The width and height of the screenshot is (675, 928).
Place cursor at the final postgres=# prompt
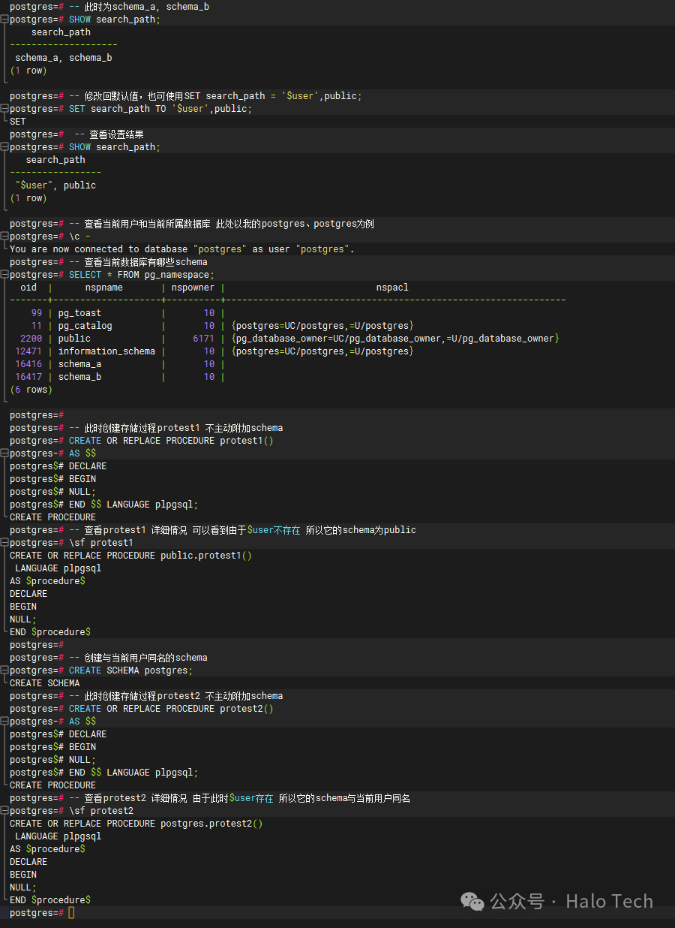click(x=71, y=913)
